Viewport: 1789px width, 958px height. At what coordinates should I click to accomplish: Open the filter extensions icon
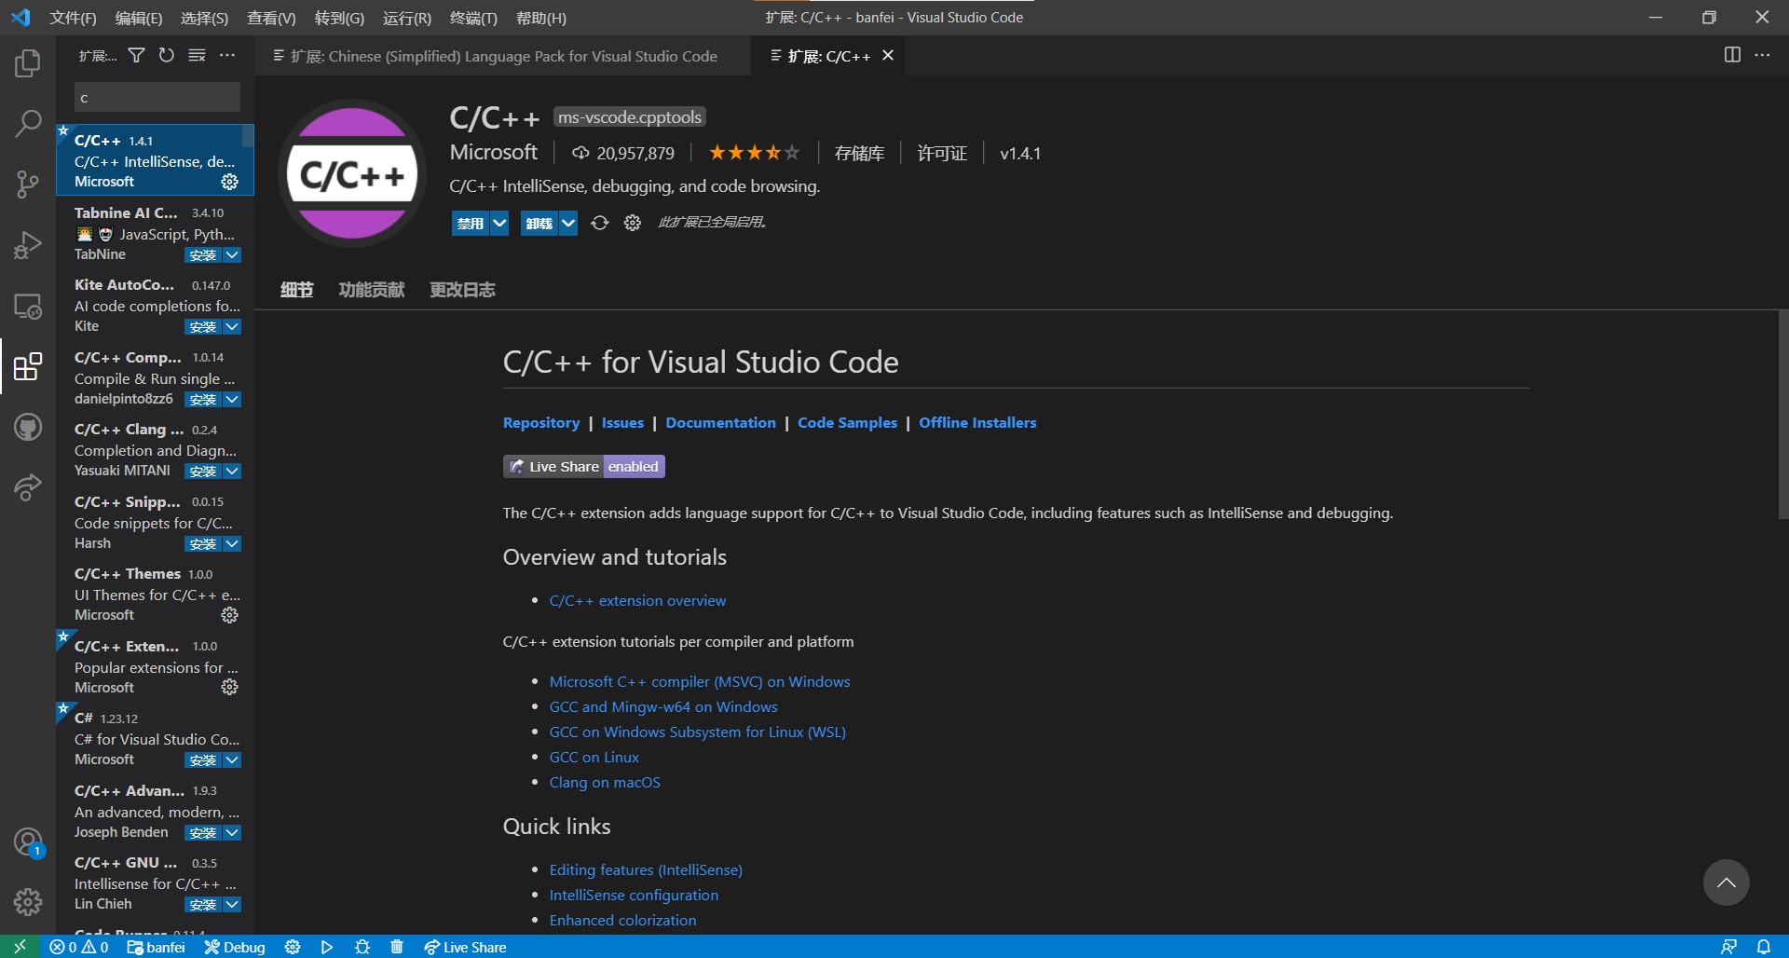[x=136, y=55]
